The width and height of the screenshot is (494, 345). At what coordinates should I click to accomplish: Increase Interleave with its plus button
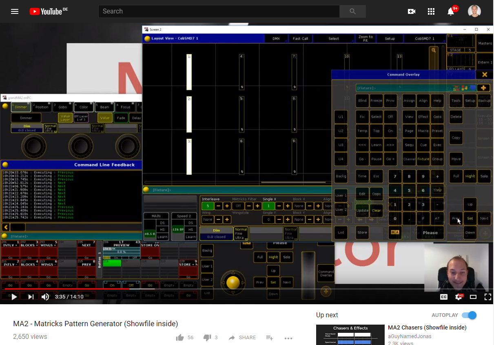click(x=227, y=206)
